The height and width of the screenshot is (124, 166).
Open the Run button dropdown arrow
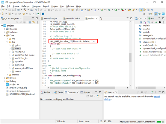coord(119,10)
